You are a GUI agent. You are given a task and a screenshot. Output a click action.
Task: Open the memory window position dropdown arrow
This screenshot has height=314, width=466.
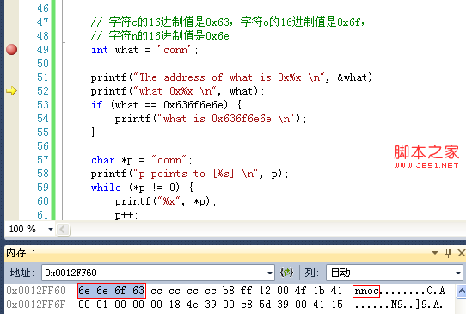pos(435,253)
